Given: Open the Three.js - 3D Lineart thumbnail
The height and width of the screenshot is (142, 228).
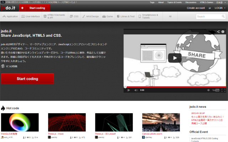Looking at the screenshot, I should point(114,122).
